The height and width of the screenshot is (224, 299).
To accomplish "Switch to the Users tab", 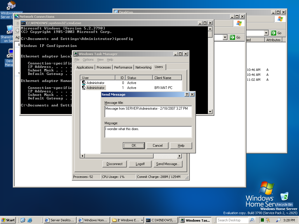I will pos(159,67).
